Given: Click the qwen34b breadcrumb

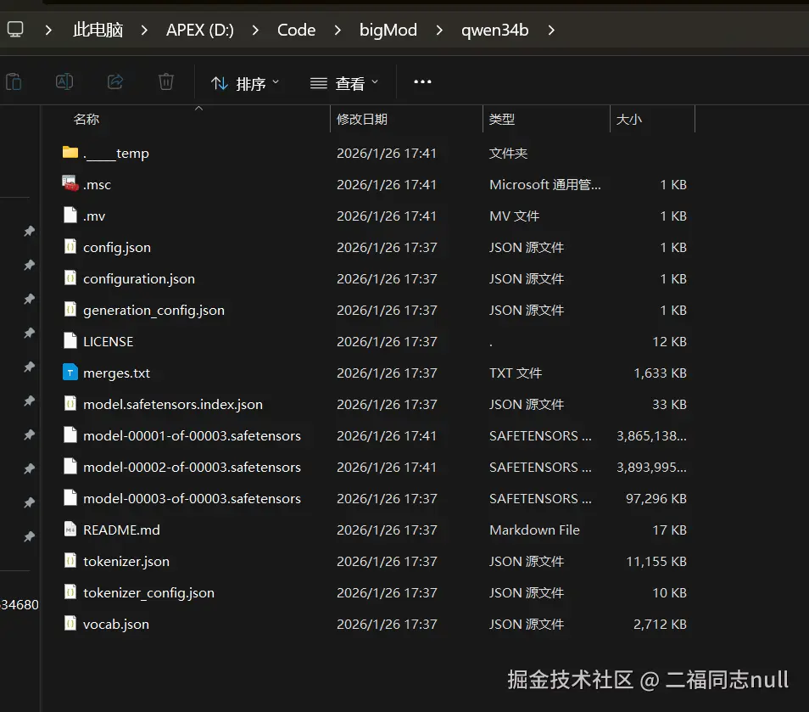Looking at the screenshot, I should [494, 30].
